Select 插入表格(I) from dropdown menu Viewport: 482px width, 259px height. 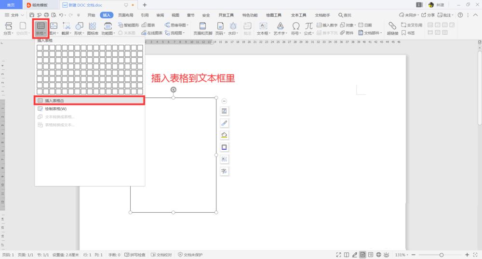(89, 101)
